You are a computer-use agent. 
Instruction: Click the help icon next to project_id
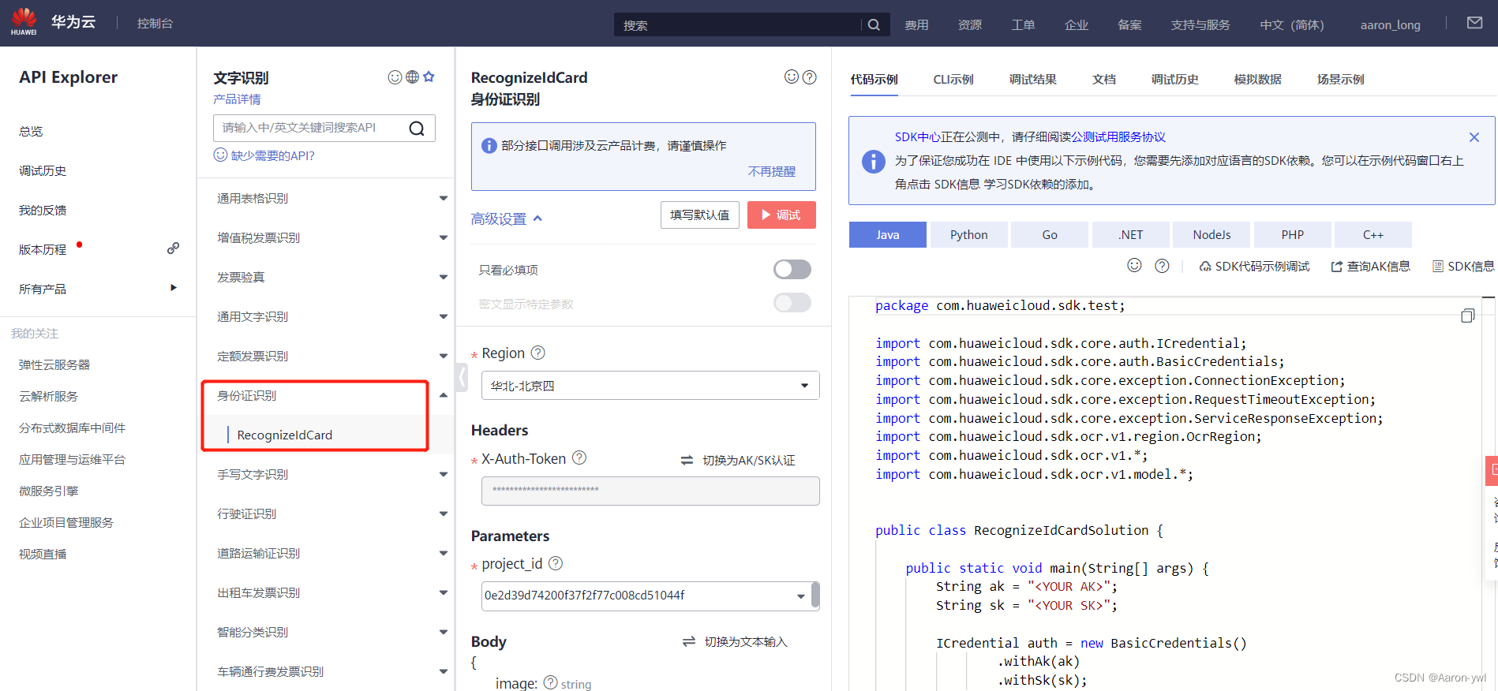[556, 563]
